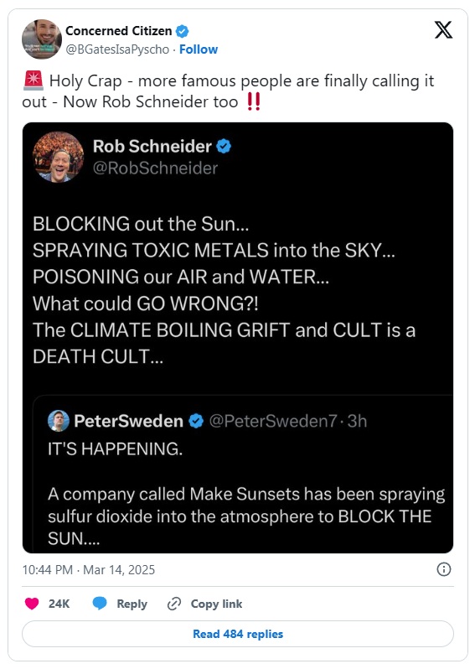Screen dimensions: 475x669
Task: Click Rob Schneider's avatar image
Action: [59, 157]
